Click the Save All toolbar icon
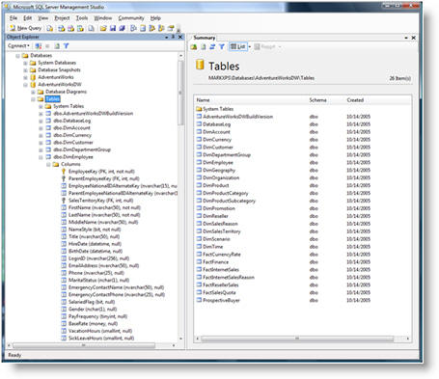The width and height of the screenshot is (439, 379). click(122, 28)
